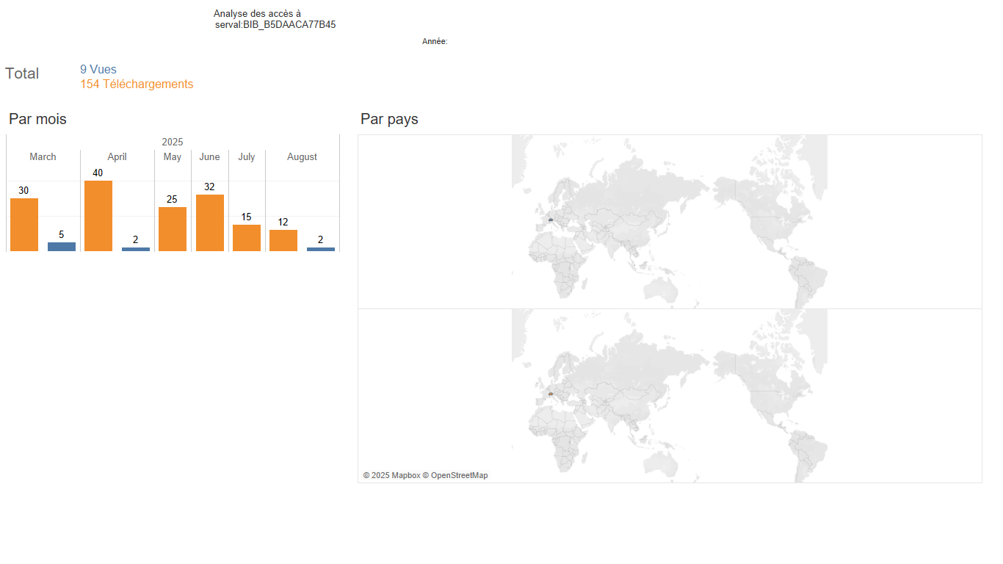
Task: Open the OpenStreetMap attribution link
Action: (459, 475)
